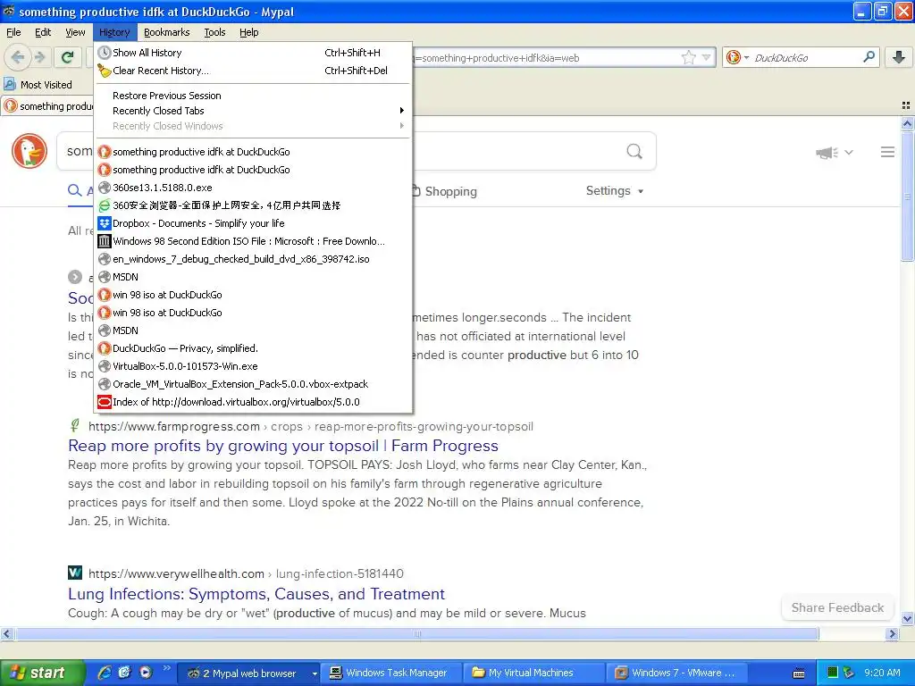Image resolution: width=915 pixels, height=686 pixels.
Task: Open the first 'win 98 iso at DuckDuckGo' entry icon
Action: coord(105,295)
